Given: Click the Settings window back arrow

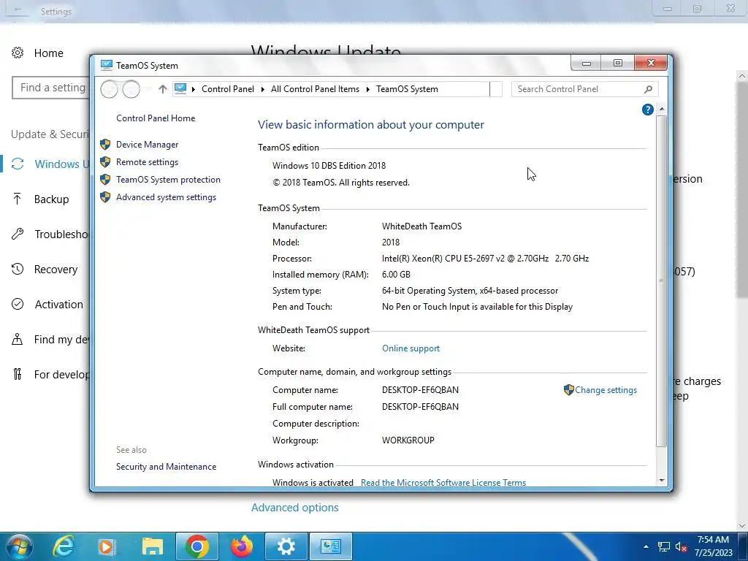Looking at the screenshot, I should [18, 9].
